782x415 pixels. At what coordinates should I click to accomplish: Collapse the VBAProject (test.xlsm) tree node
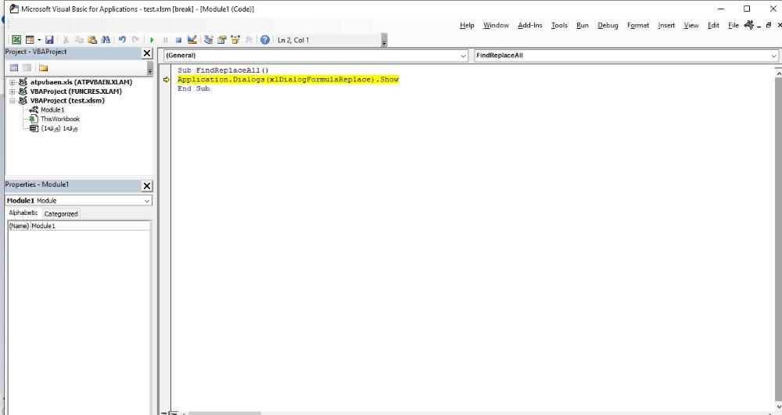click(x=13, y=101)
